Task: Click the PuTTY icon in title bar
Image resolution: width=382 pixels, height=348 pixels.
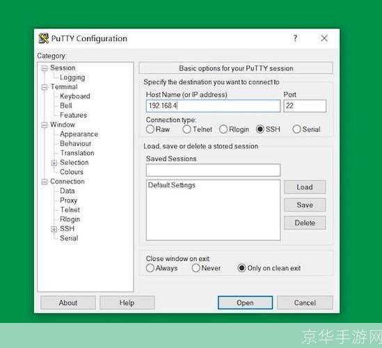Action: pos(44,38)
